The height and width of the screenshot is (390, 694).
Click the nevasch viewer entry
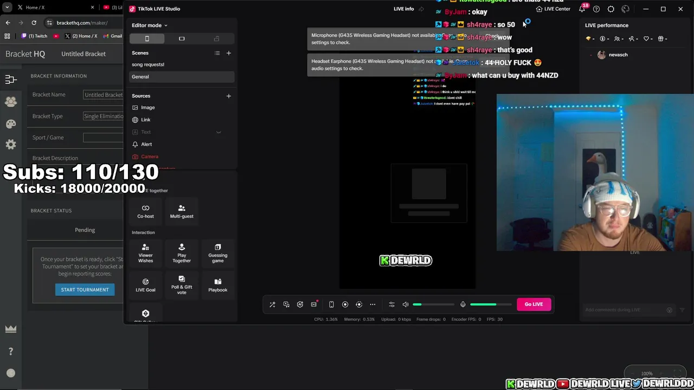612,55
